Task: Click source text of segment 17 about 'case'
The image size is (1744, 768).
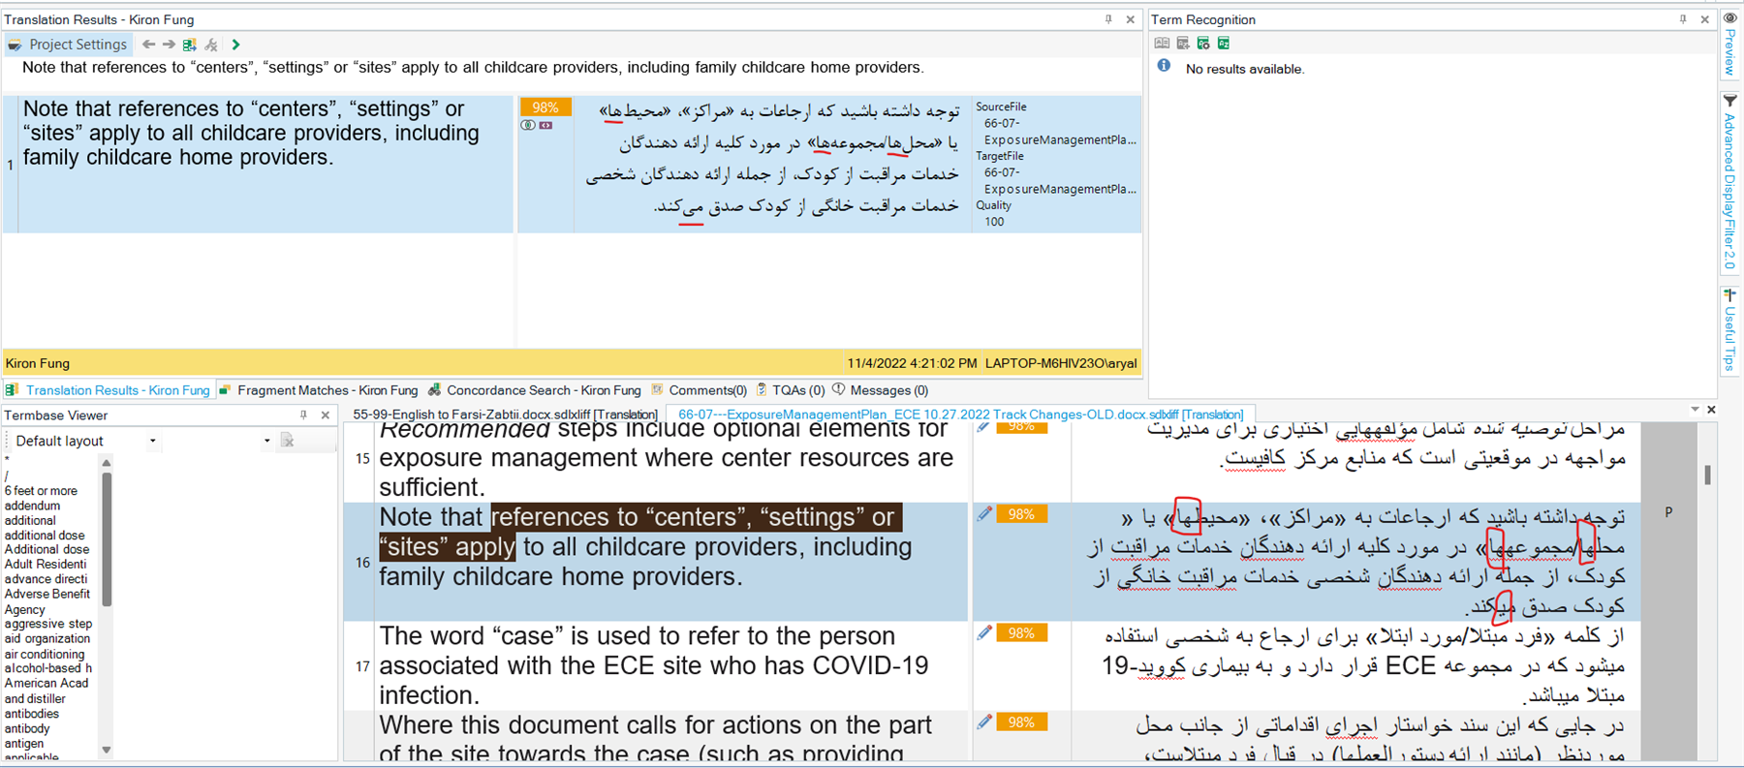Action: (654, 665)
